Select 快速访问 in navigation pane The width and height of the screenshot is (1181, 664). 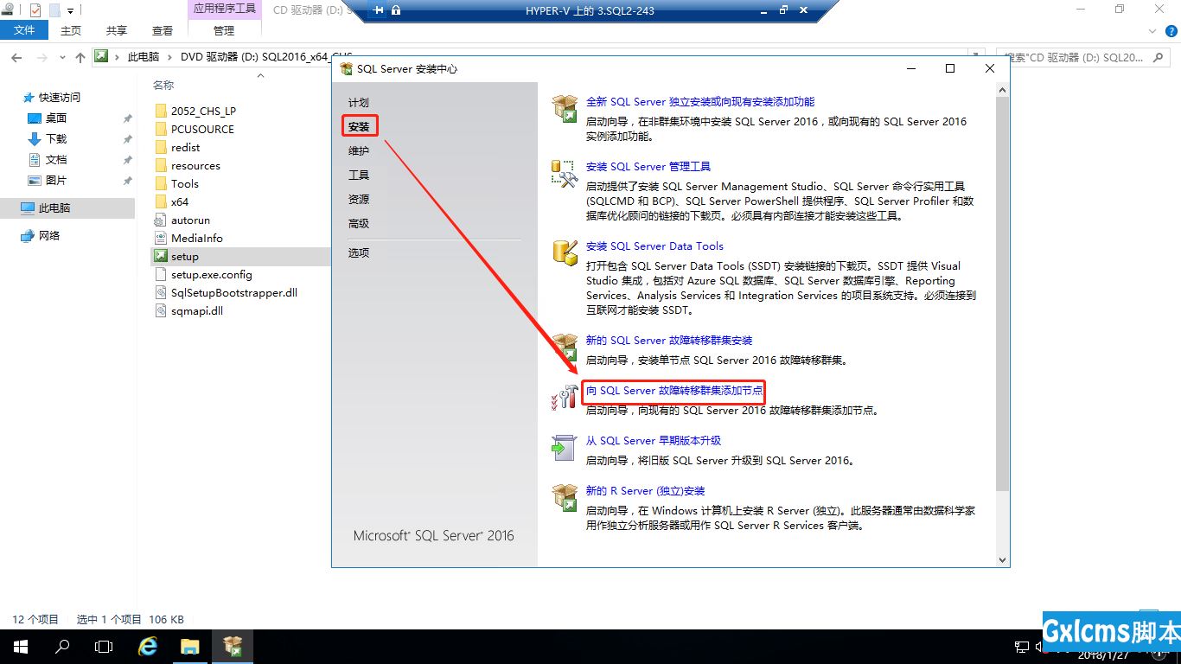[59, 98]
